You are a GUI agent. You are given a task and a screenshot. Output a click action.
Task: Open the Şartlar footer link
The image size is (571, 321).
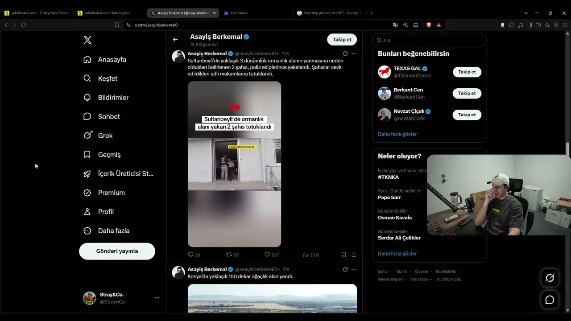coord(383,272)
